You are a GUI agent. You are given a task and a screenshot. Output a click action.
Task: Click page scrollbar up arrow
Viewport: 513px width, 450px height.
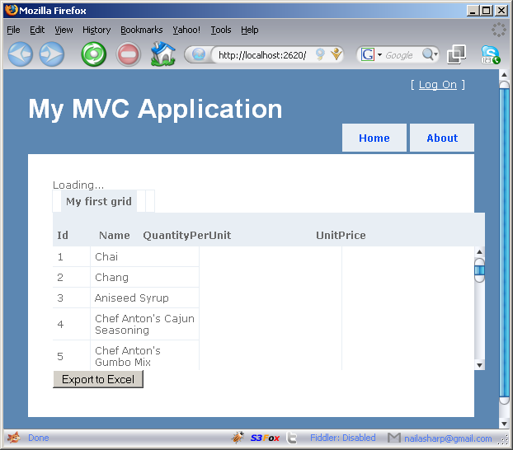tap(504, 75)
